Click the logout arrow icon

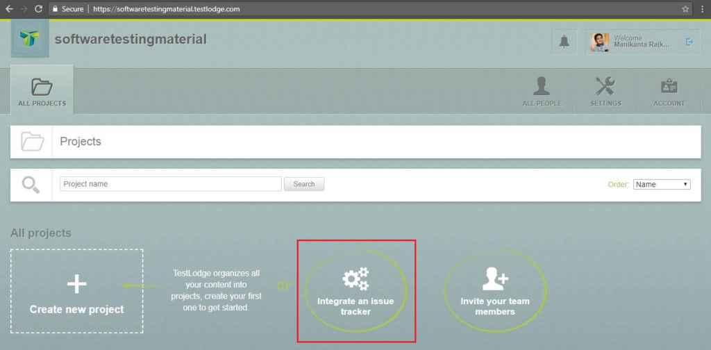pyautogui.click(x=689, y=42)
